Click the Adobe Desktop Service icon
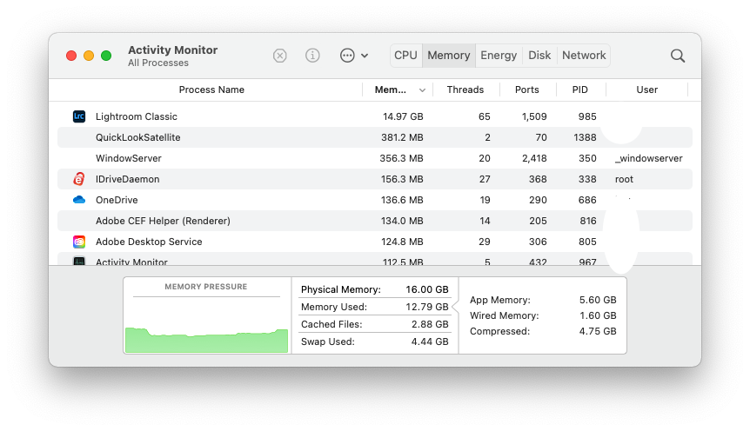This screenshot has height=431, width=750. point(79,242)
